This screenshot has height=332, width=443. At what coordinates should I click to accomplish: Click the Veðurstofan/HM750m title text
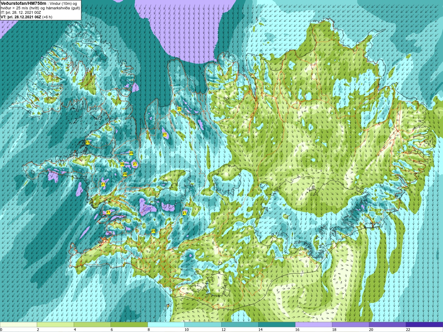[23, 3]
